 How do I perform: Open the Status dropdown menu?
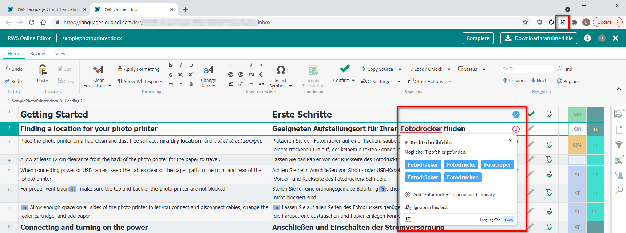484,69
